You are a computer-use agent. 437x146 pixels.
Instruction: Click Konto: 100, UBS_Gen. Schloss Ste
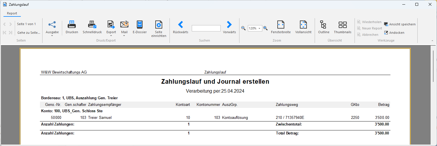(x=72, y=111)
